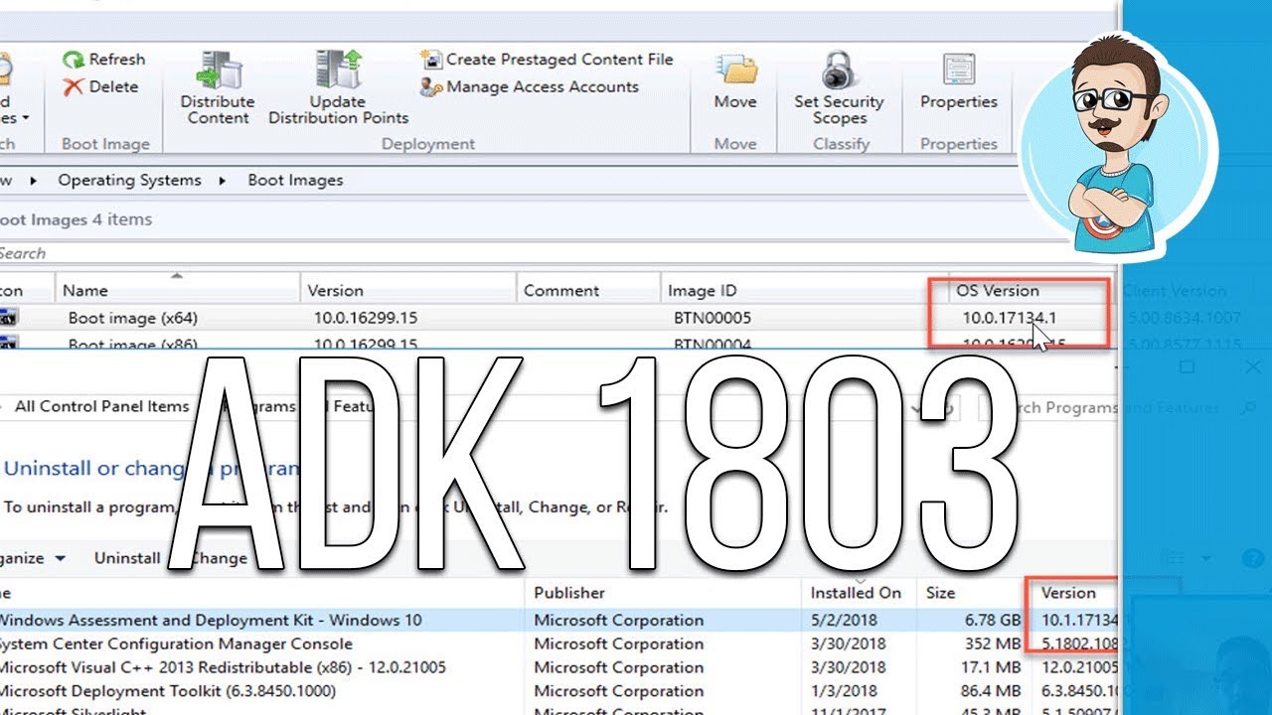This screenshot has width=1272, height=715.
Task: Open Manage Access Accounts
Action: coord(530,87)
